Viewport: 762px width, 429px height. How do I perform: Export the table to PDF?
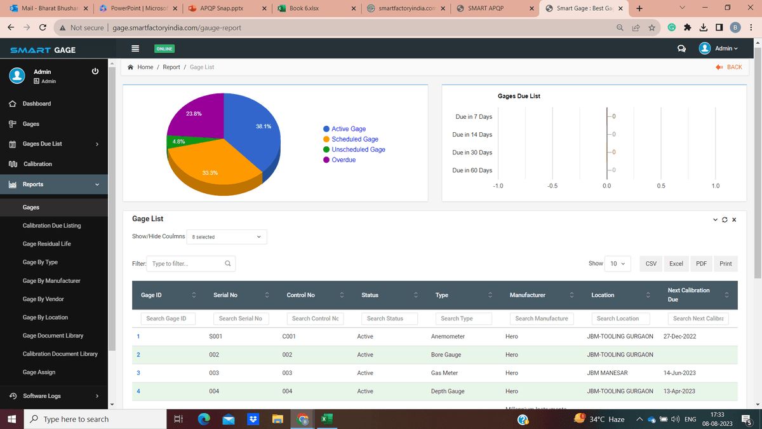pos(701,263)
